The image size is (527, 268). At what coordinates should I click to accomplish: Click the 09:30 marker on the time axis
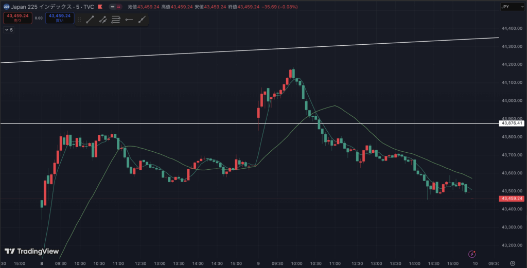coord(60,263)
